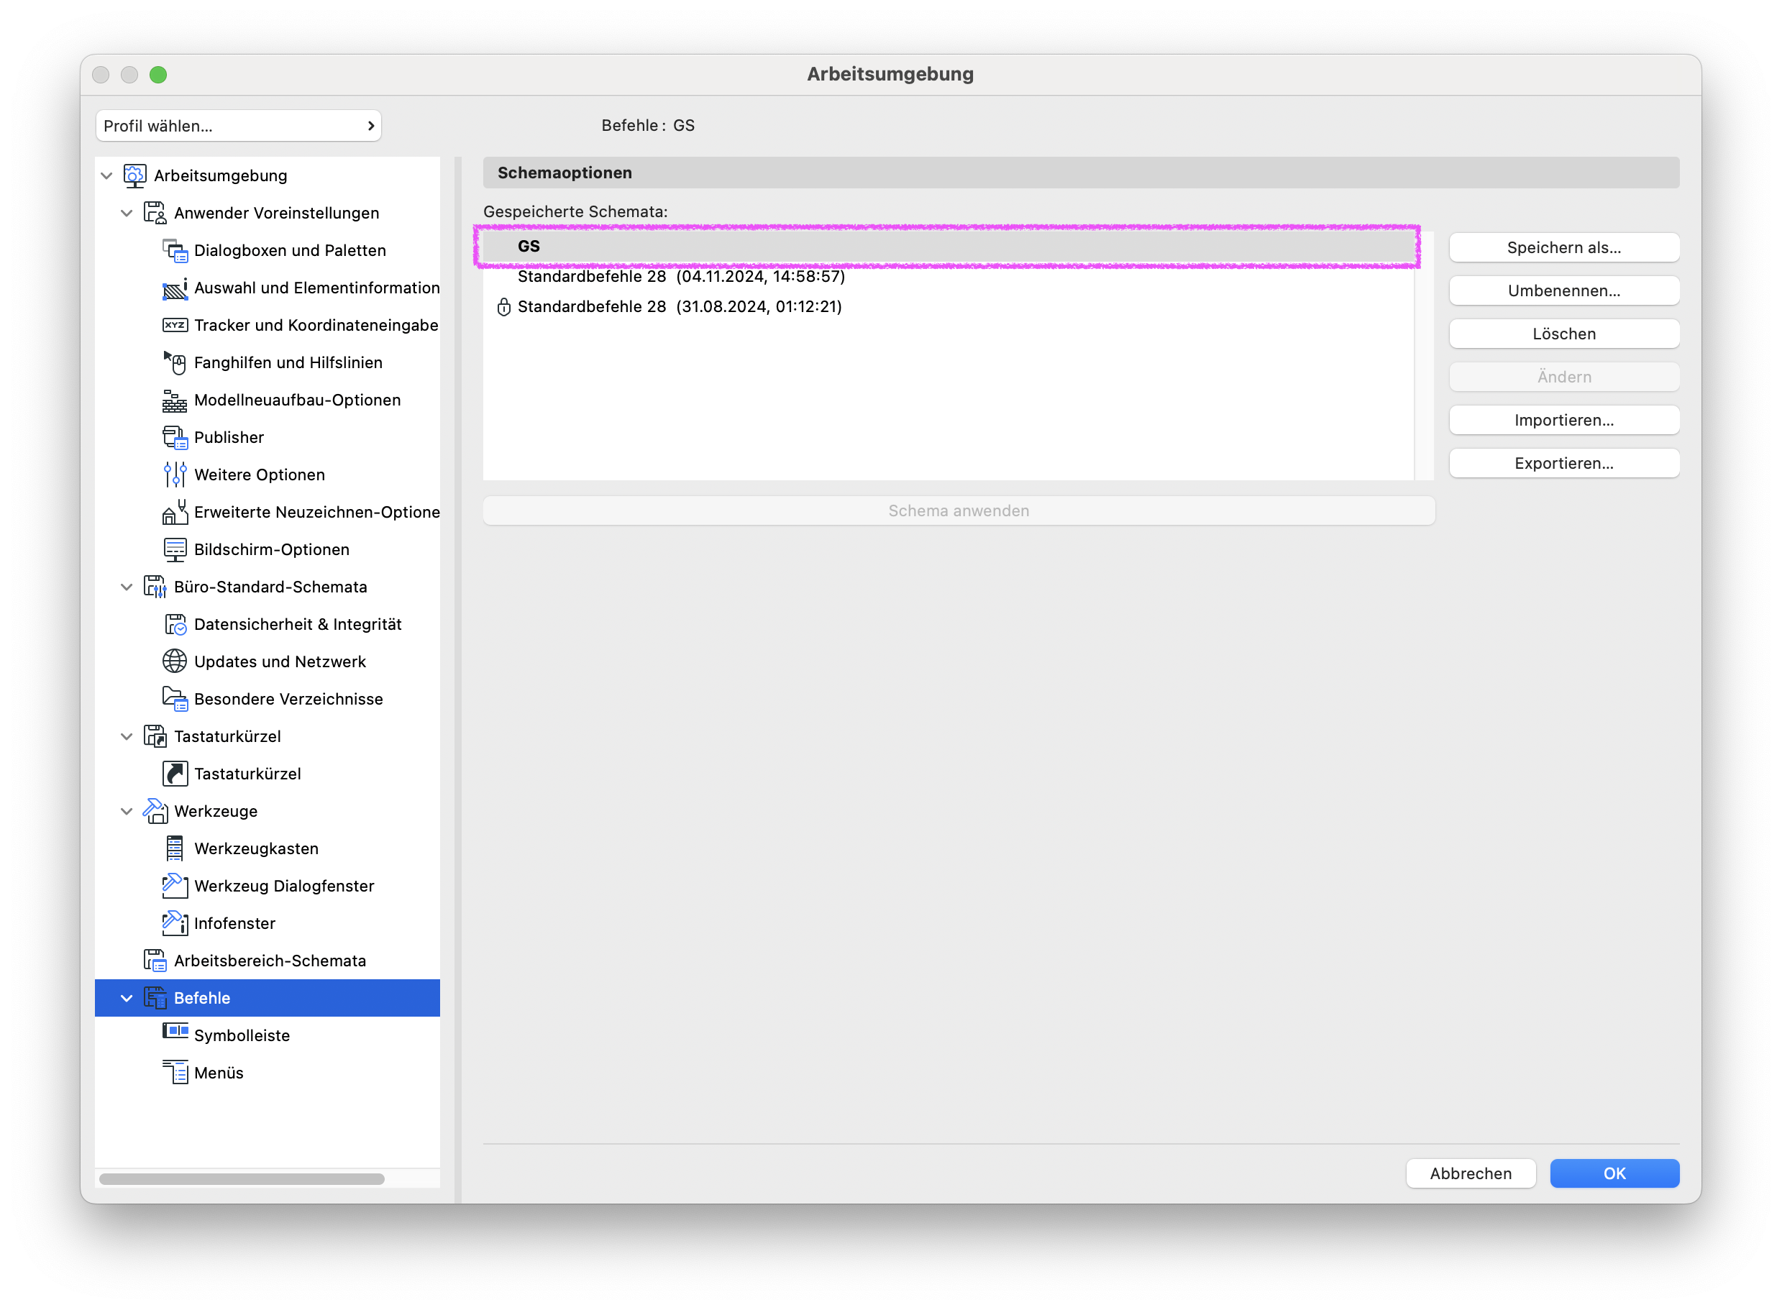Screen dimensions: 1782x1310
Task: Collapse the Arbeitsumgebung root node
Action: (x=106, y=175)
